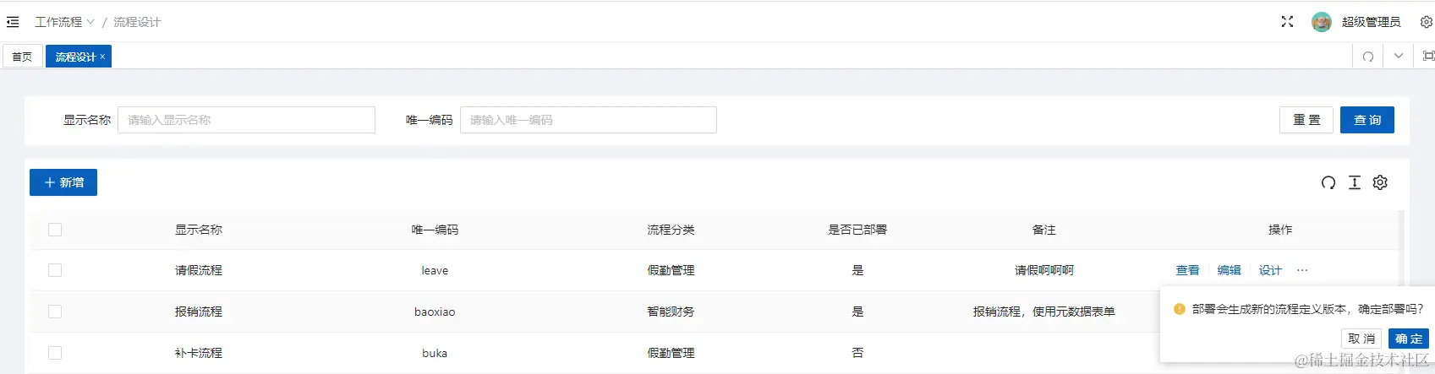Focus the 唯一编码 input field
This screenshot has width=1435, height=374.
(x=589, y=120)
